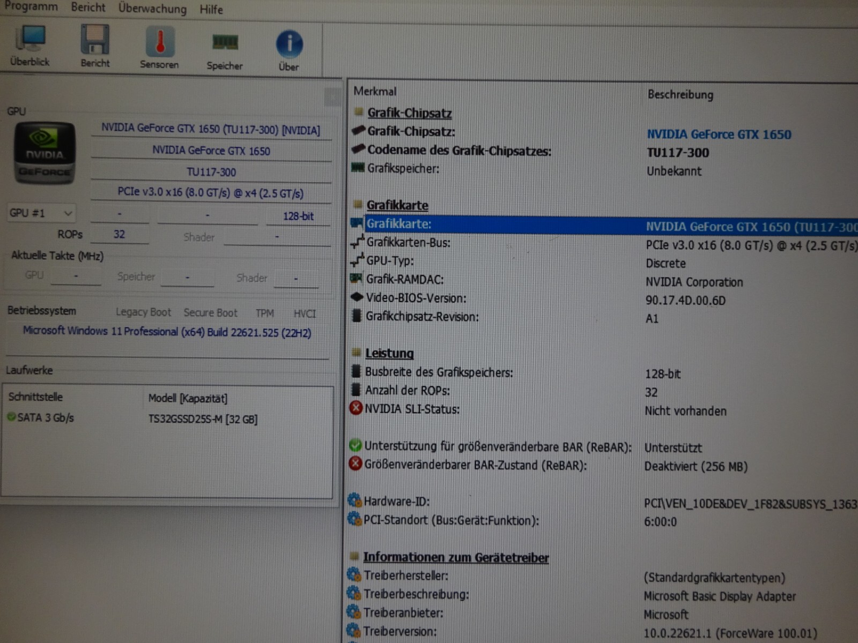This screenshot has height=643, width=858.
Task: Expand the GPU #1 dropdown
Action: (x=41, y=213)
